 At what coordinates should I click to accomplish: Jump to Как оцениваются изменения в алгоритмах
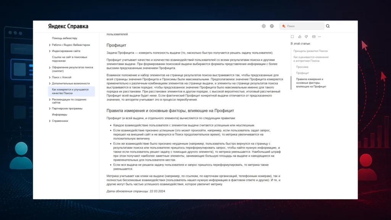coord(311,59)
